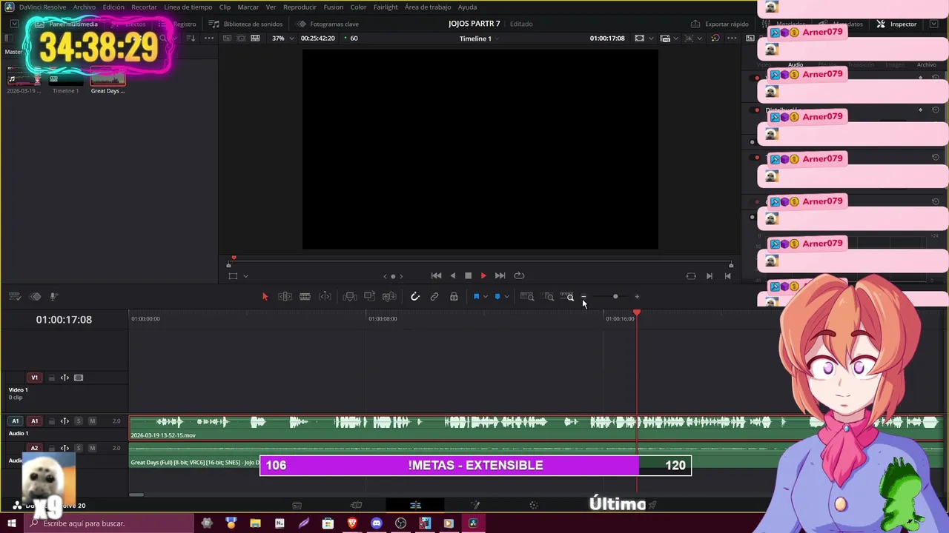The width and height of the screenshot is (949, 533).
Task: Open the Inspector panel
Action: tap(897, 24)
